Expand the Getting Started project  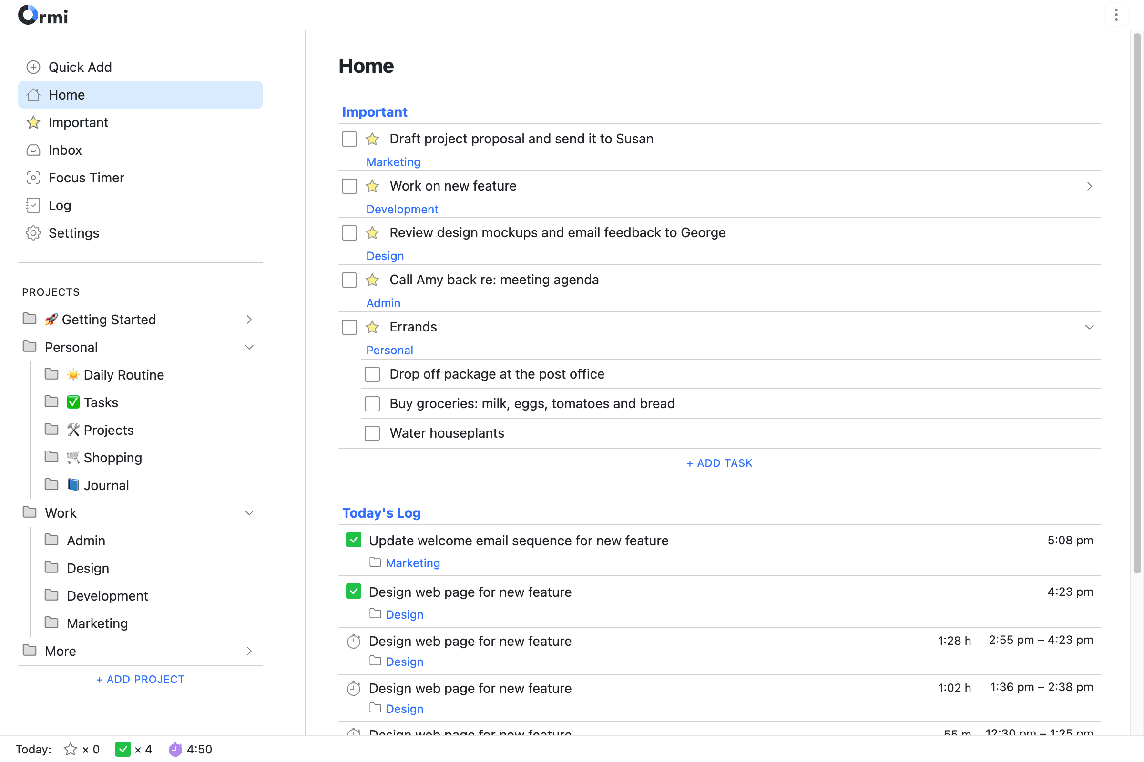(x=249, y=320)
